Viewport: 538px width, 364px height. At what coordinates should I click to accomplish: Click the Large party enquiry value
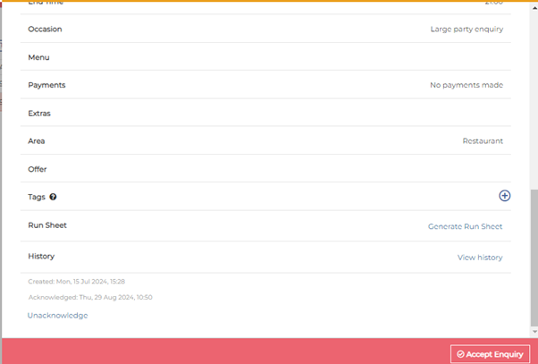point(467,29)
